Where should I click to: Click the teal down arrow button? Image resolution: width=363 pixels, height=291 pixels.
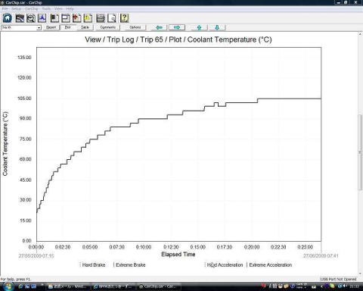217,27
